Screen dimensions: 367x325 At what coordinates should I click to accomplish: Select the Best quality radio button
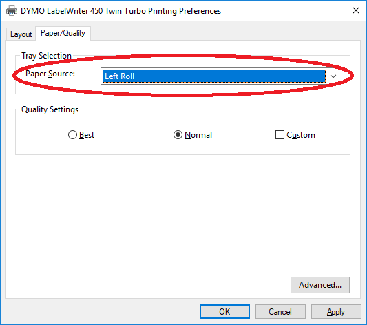72,135
